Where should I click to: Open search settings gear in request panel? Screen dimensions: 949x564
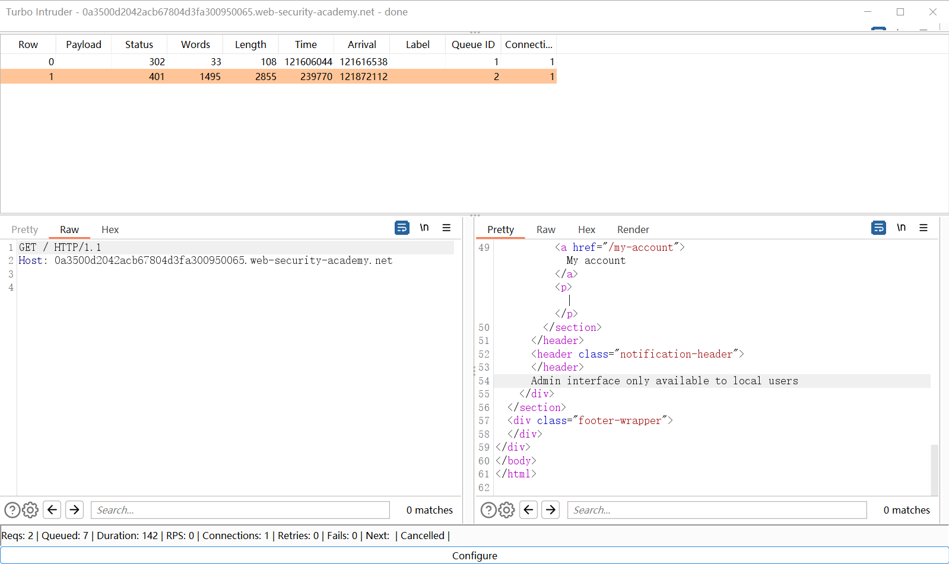point(31,510)
